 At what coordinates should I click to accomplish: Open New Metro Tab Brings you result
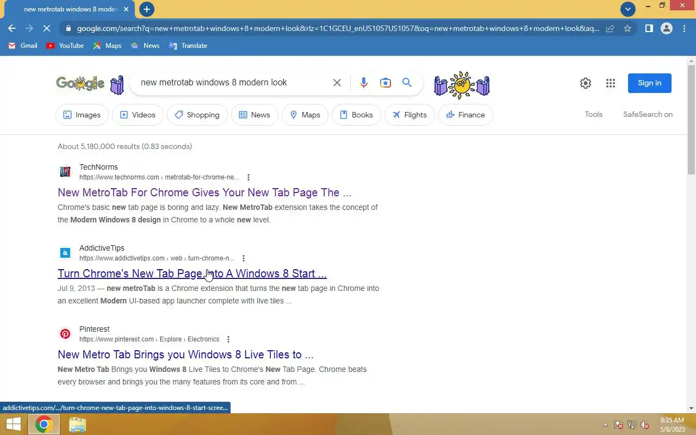185,355
